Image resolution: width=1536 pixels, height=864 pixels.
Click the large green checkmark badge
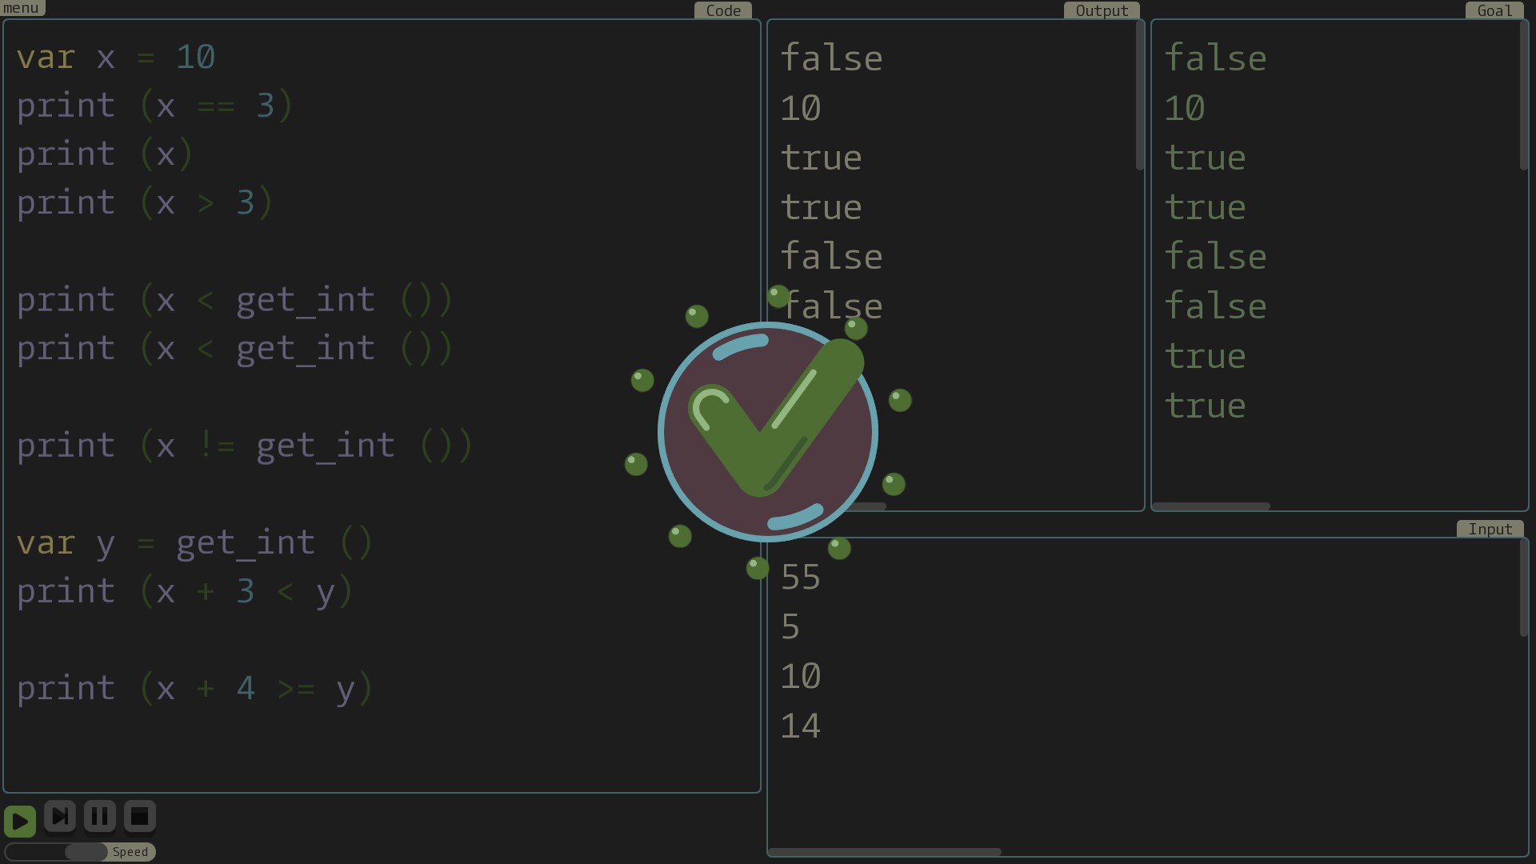click(x=767, y=432)
